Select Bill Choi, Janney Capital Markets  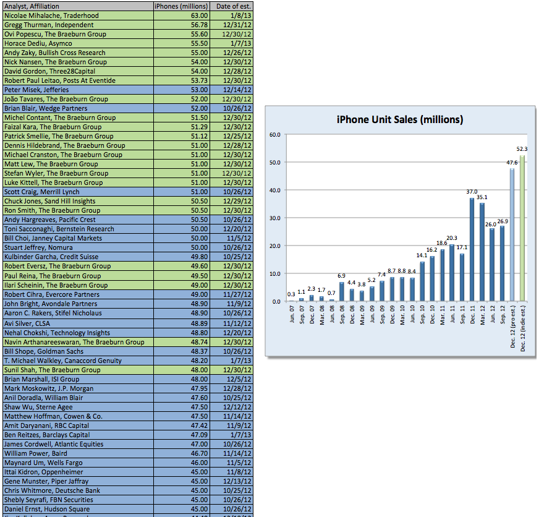pyautogui.click(x=78, y=238)
